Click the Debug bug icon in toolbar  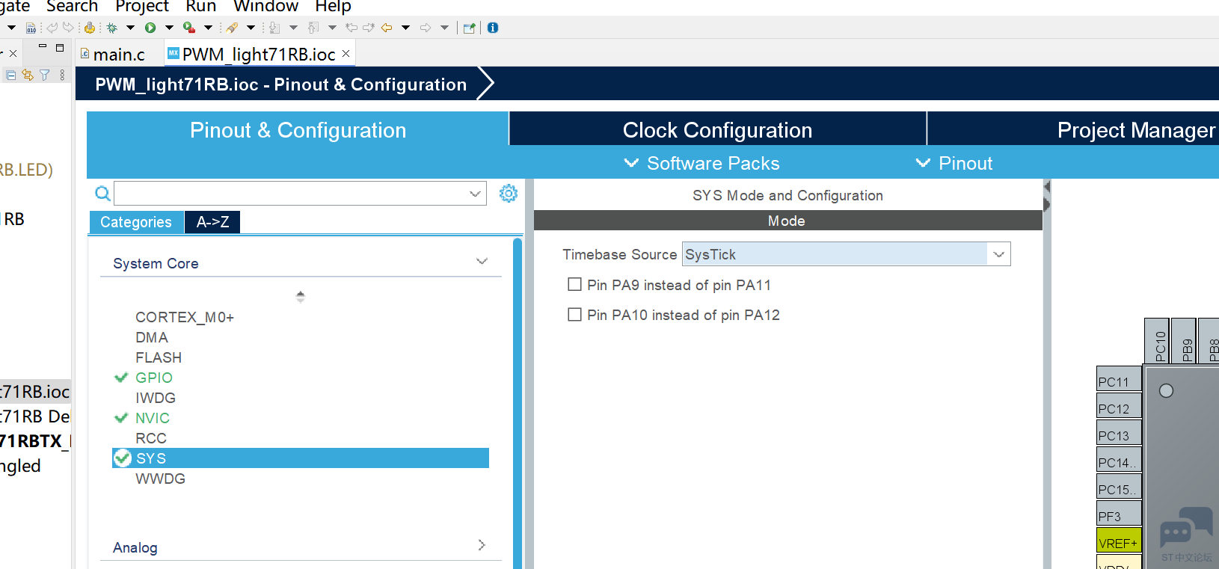(112, 28)
